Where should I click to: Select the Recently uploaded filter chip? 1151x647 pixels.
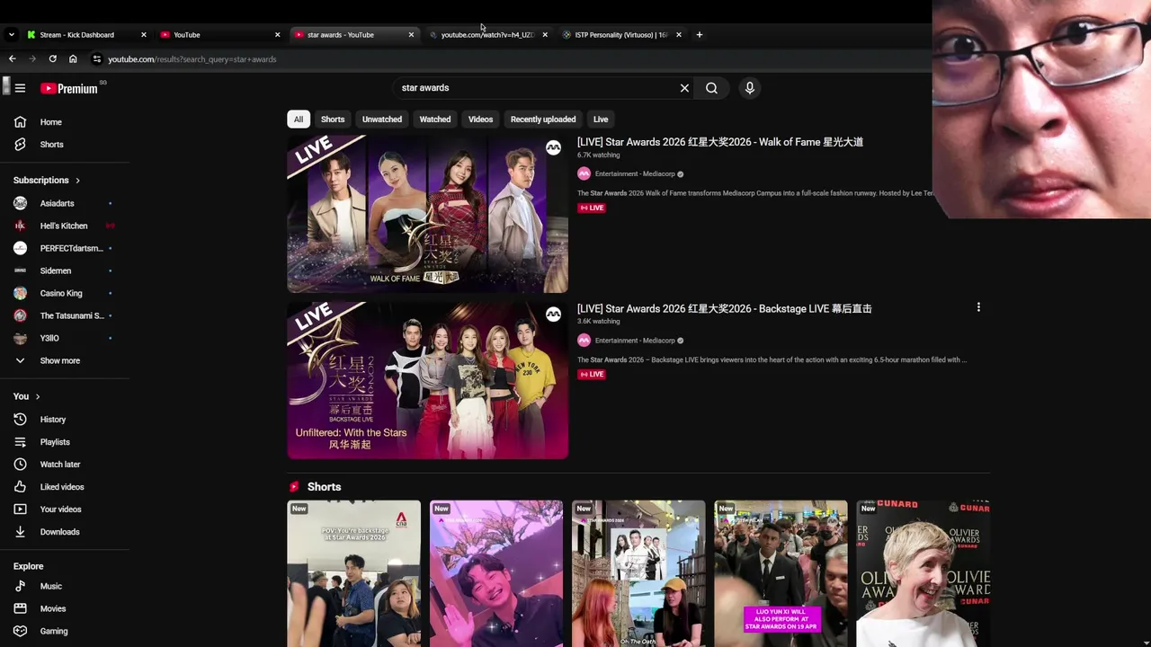pyautogui.click(x=543, y=120)
